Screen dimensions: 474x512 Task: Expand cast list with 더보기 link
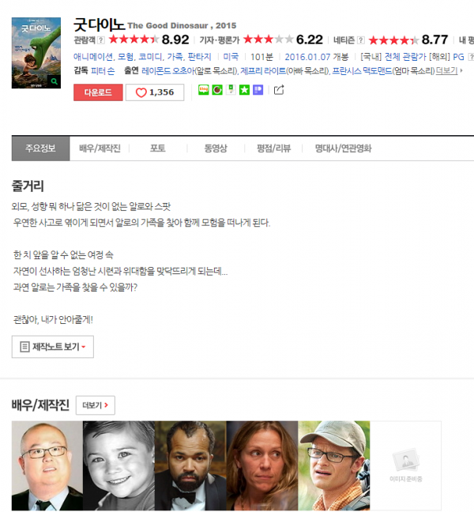447,70
